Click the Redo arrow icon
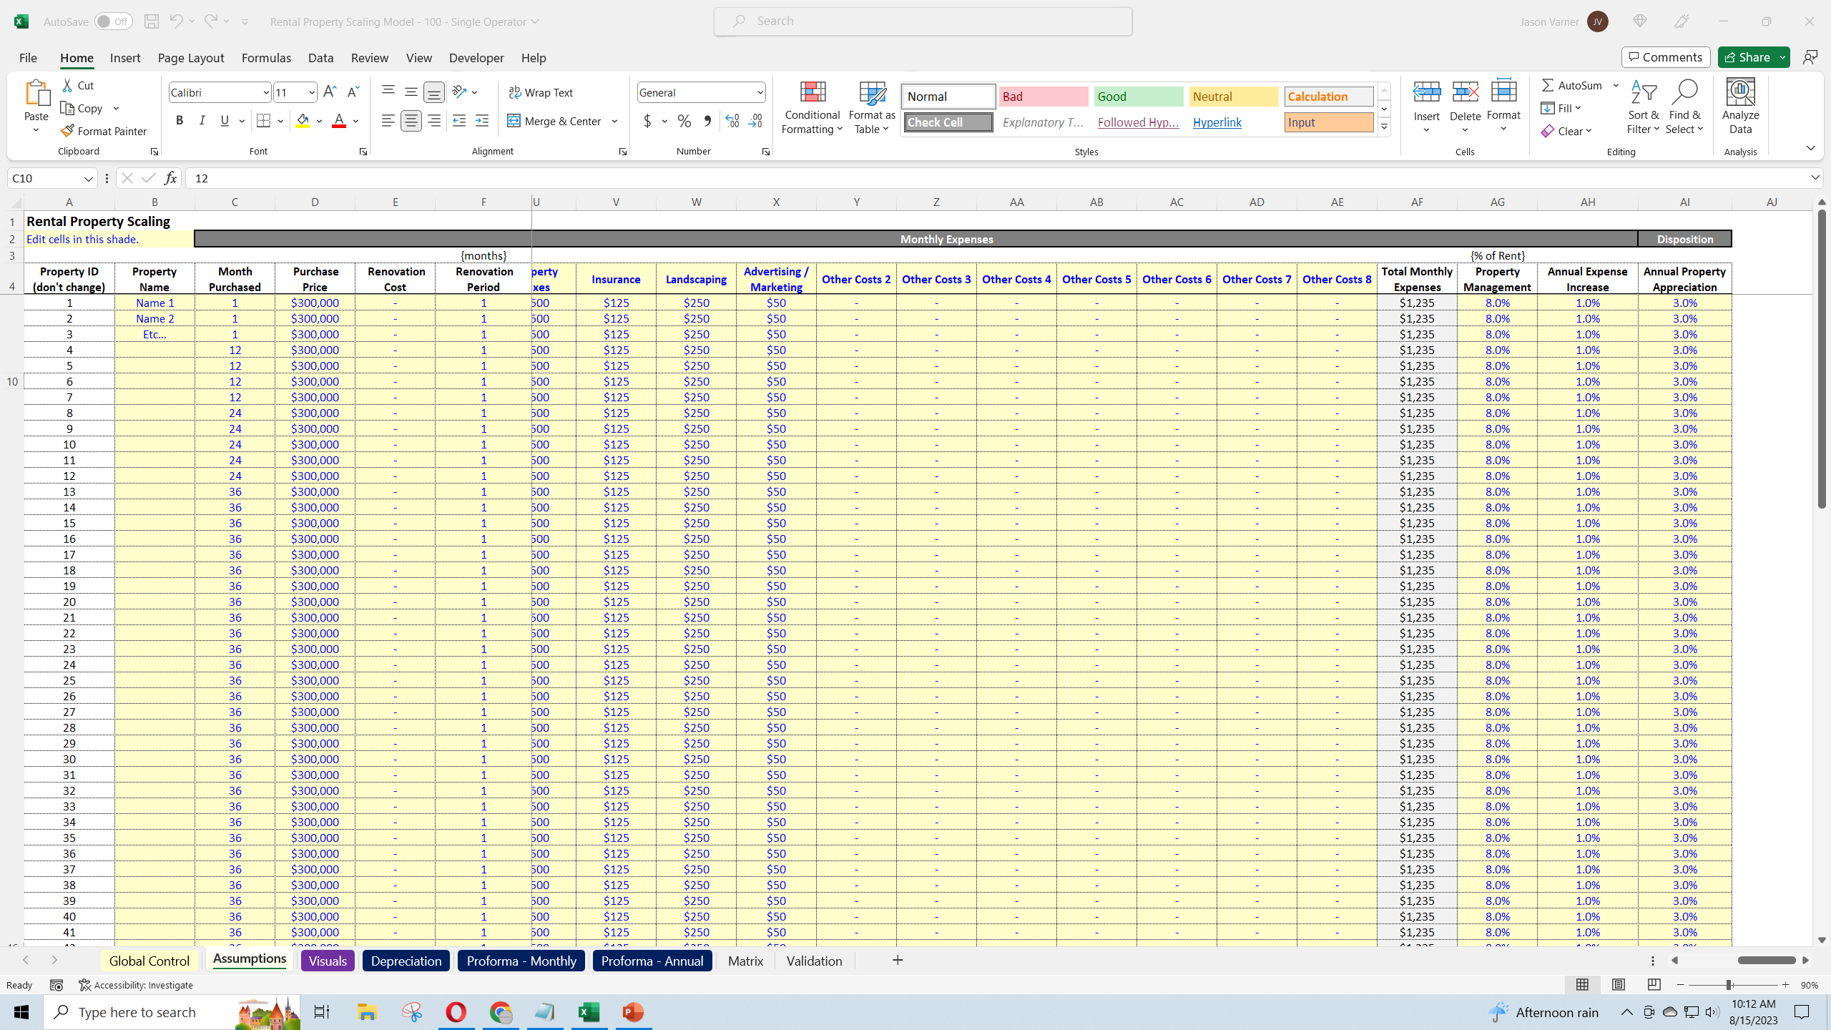Viewport: 1831px width, 1030px height. (x=210, y=21)
